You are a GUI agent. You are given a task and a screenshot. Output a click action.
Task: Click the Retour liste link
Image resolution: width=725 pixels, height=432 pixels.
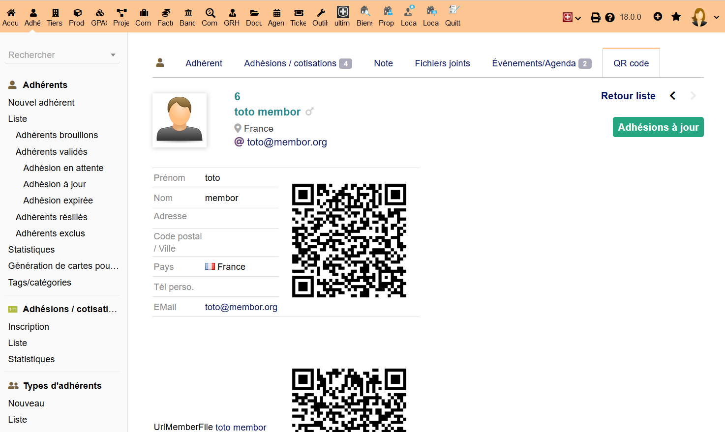click(x=628, y=96)
